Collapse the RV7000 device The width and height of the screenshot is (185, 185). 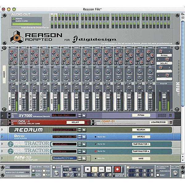tap(2, 115)
